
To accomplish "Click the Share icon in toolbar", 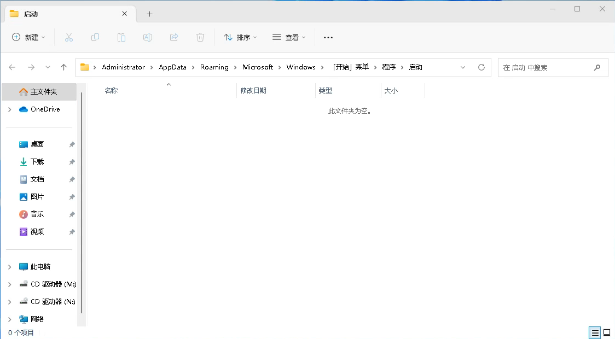I will pos(174,37).
